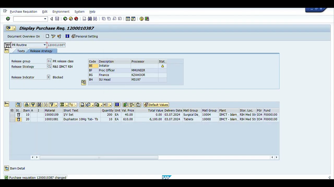
Task: Open the PR Routine document type dropdown
Action: (45, 45)
